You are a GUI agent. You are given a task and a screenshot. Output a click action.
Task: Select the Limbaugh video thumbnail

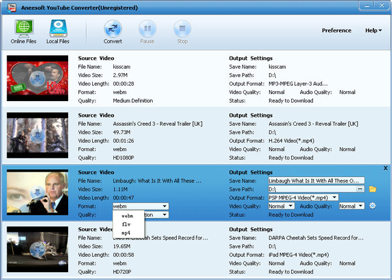pos(37,192)
